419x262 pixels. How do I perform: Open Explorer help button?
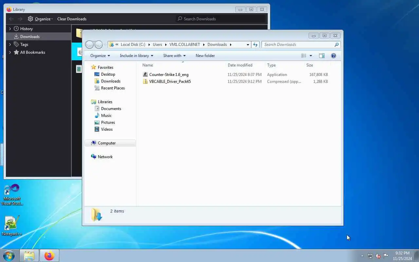pos(334,56)
